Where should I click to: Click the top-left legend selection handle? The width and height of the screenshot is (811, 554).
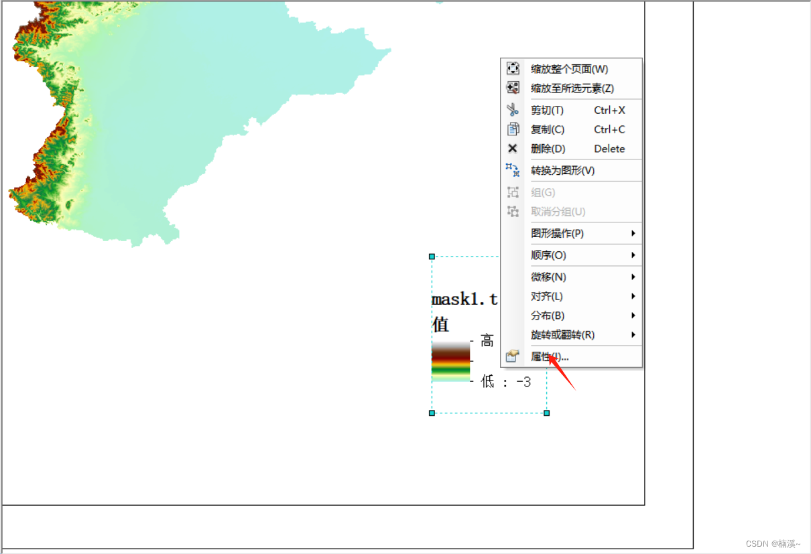[432, 257]
